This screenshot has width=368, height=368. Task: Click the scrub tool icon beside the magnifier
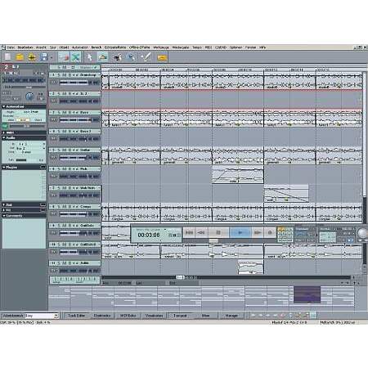tap(118, 57)
